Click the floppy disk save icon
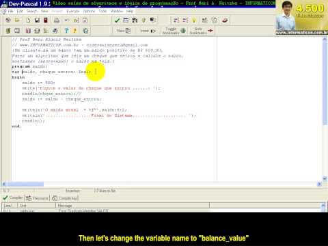328x246 pixels. pos(37,20)
